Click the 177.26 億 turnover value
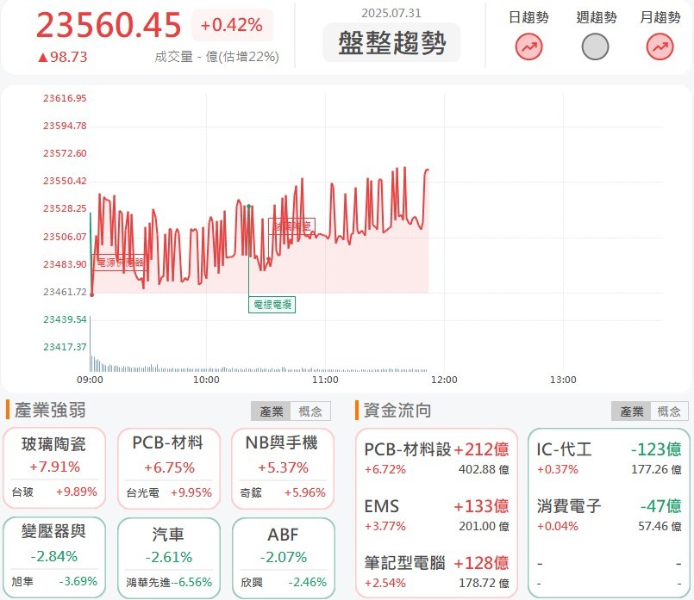Screen dimensions: 694x600 (x=656, y=469)
